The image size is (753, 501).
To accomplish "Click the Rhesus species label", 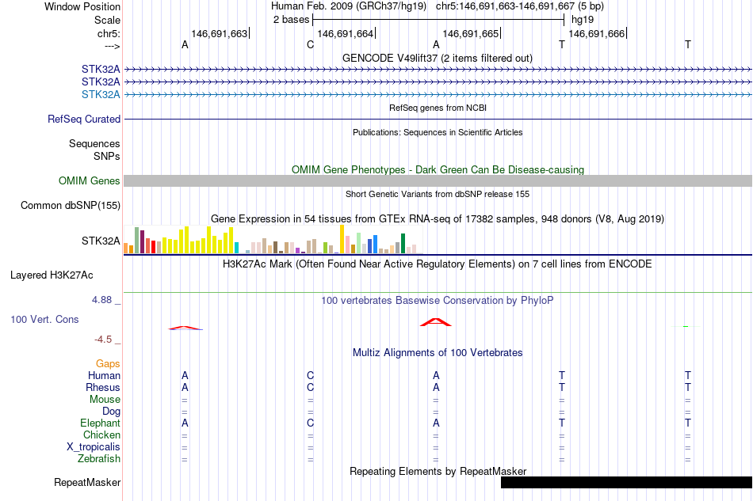I will point(103,387).
